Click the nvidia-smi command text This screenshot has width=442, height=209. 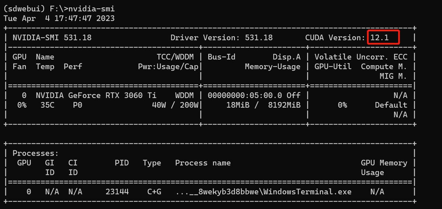[91, 9]
